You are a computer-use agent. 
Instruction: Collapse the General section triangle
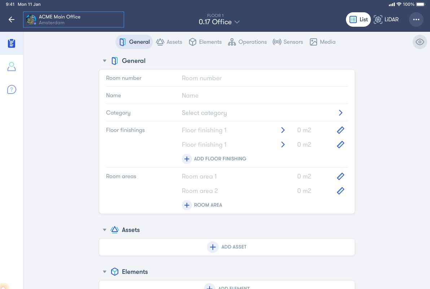click(x=105, y=61)
